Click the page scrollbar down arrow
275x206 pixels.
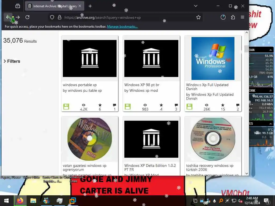coord(247,174)
